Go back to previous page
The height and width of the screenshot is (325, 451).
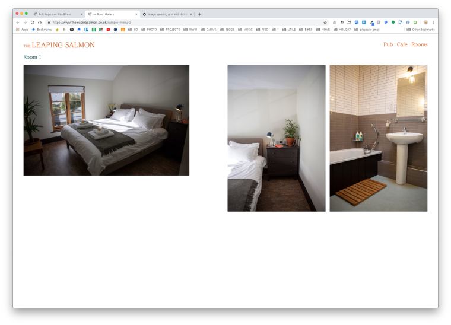click(x=18, y=23)
